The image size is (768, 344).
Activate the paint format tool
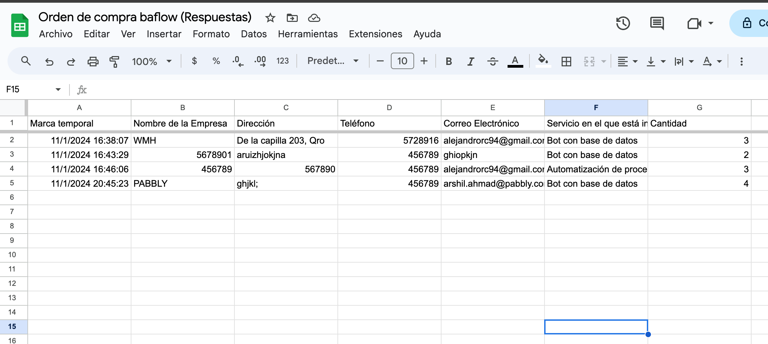click(114, 62)
